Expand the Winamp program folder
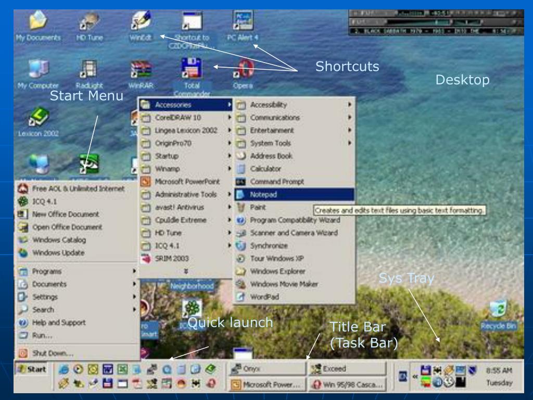This screenshot has width=533, height=400. pos(186,169)
